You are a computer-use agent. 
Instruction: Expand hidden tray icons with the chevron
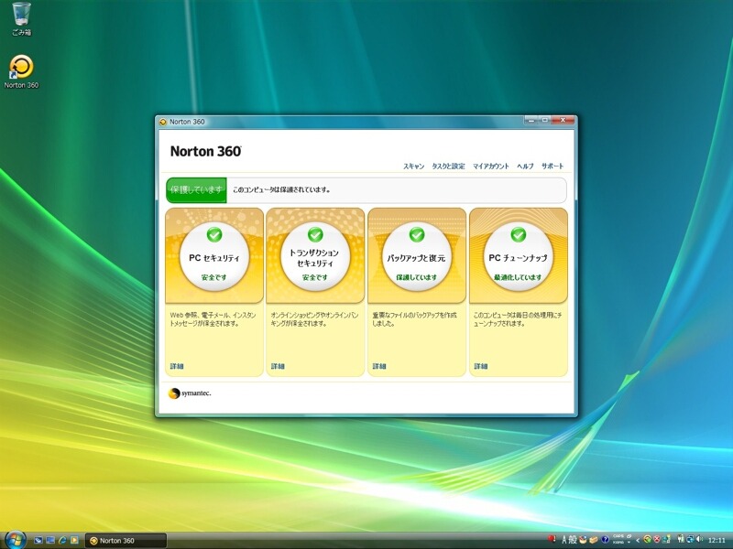pos(638,540)
